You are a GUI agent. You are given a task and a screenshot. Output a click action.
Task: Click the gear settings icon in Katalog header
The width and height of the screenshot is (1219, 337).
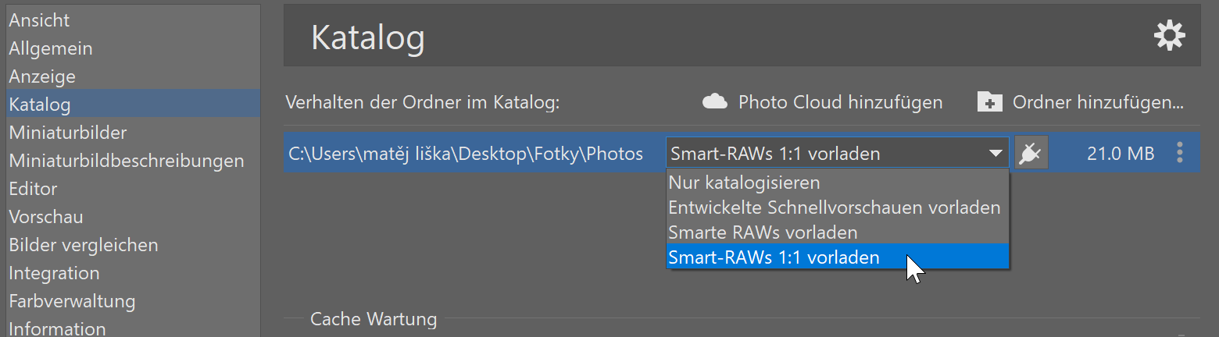click(1169, 37)
